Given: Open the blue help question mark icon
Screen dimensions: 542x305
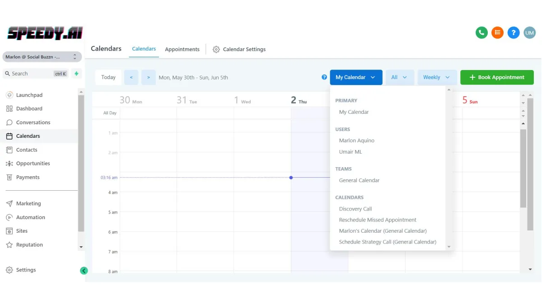Looking at the screenshot, I should point(513,33).
